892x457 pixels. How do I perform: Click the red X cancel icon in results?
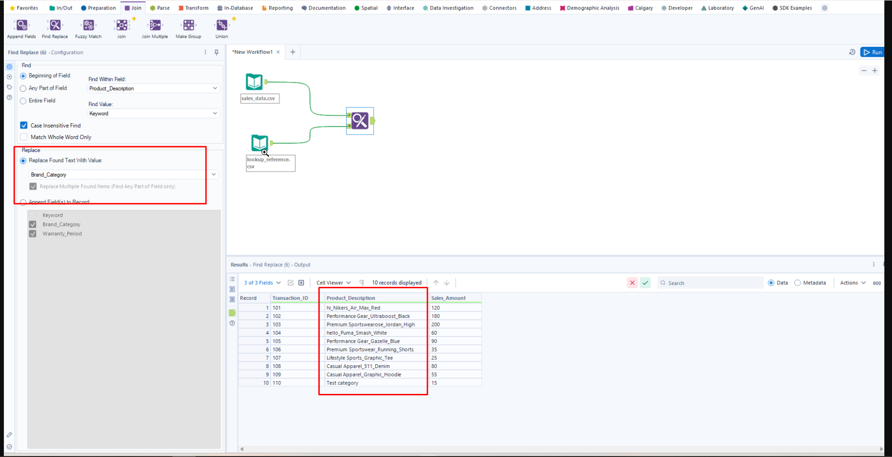[x=632, y=283]
